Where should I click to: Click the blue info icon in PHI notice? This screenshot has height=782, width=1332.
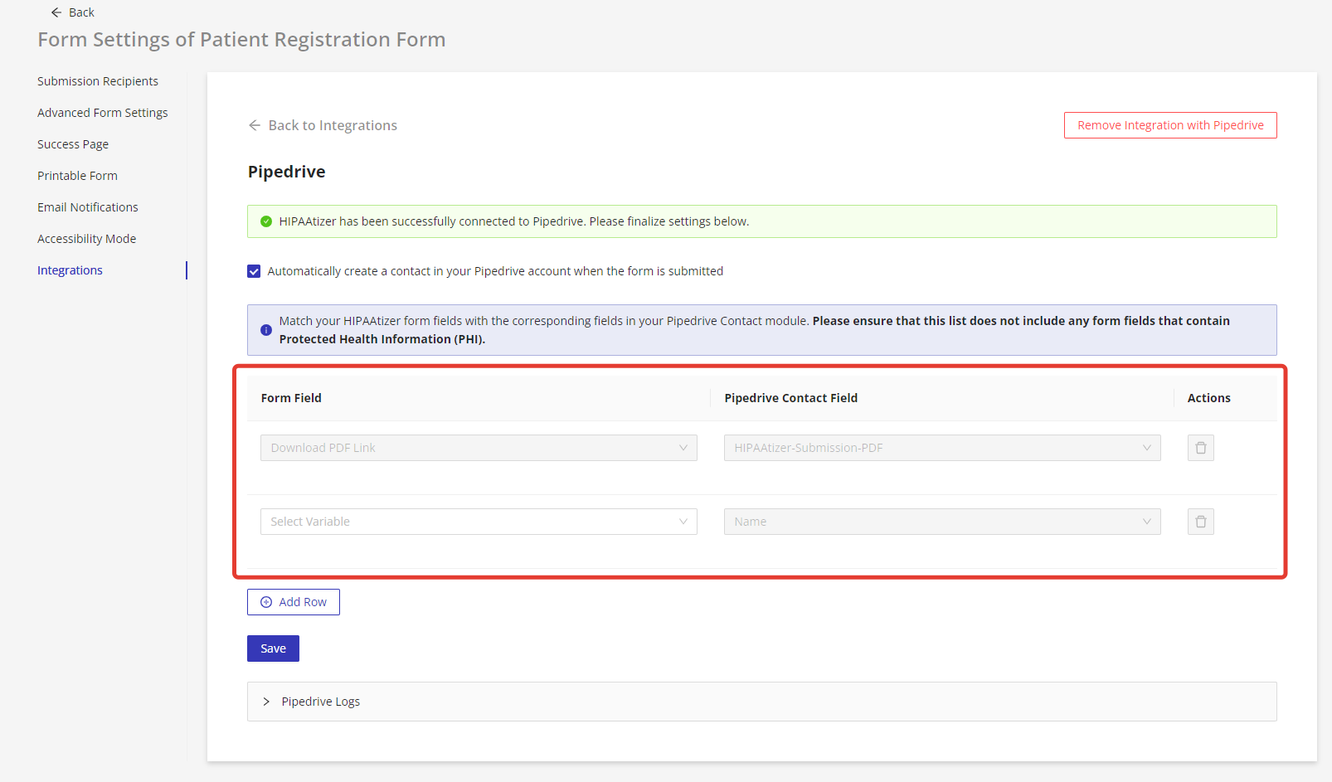click(x=266, y=330)
